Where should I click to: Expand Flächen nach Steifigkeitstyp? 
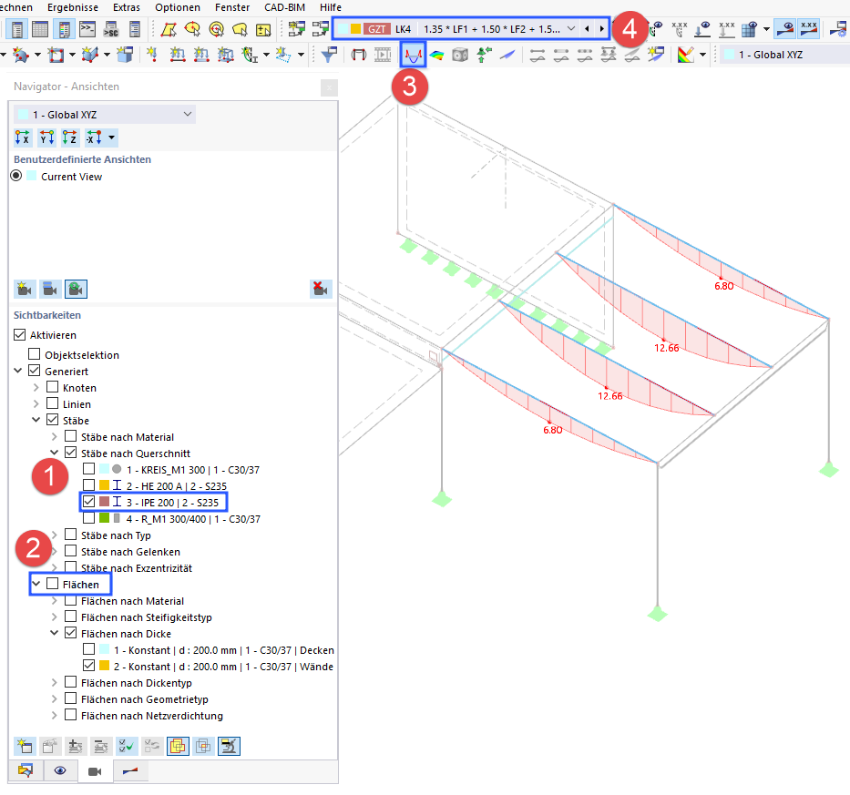[55, 617]
